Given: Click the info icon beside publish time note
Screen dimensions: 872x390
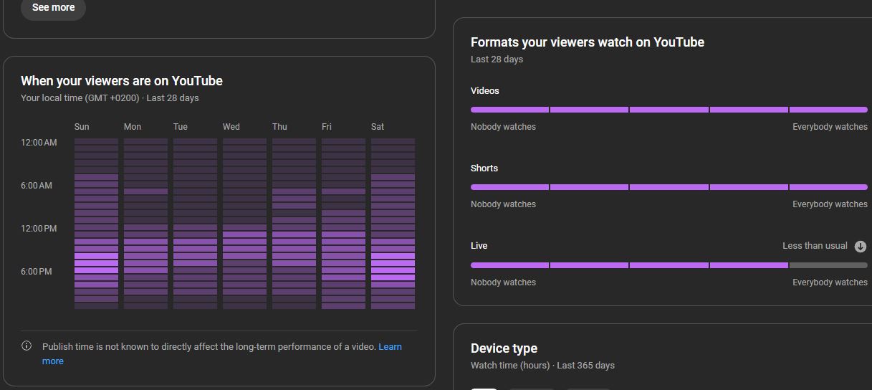Looking at the screenshot, I should pyautogui.click(x=27, y=346).
